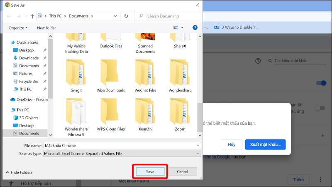This screenshot has height=187, width=332.
Task: Select pinned Documents under Quick access
Action: [26, 66]
